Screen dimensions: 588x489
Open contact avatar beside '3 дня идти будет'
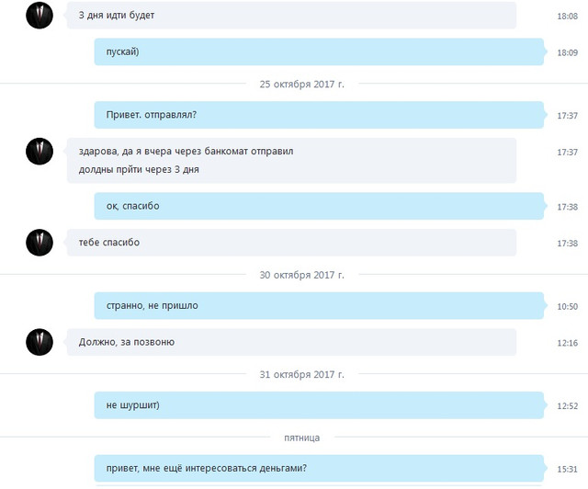point(40,16)
